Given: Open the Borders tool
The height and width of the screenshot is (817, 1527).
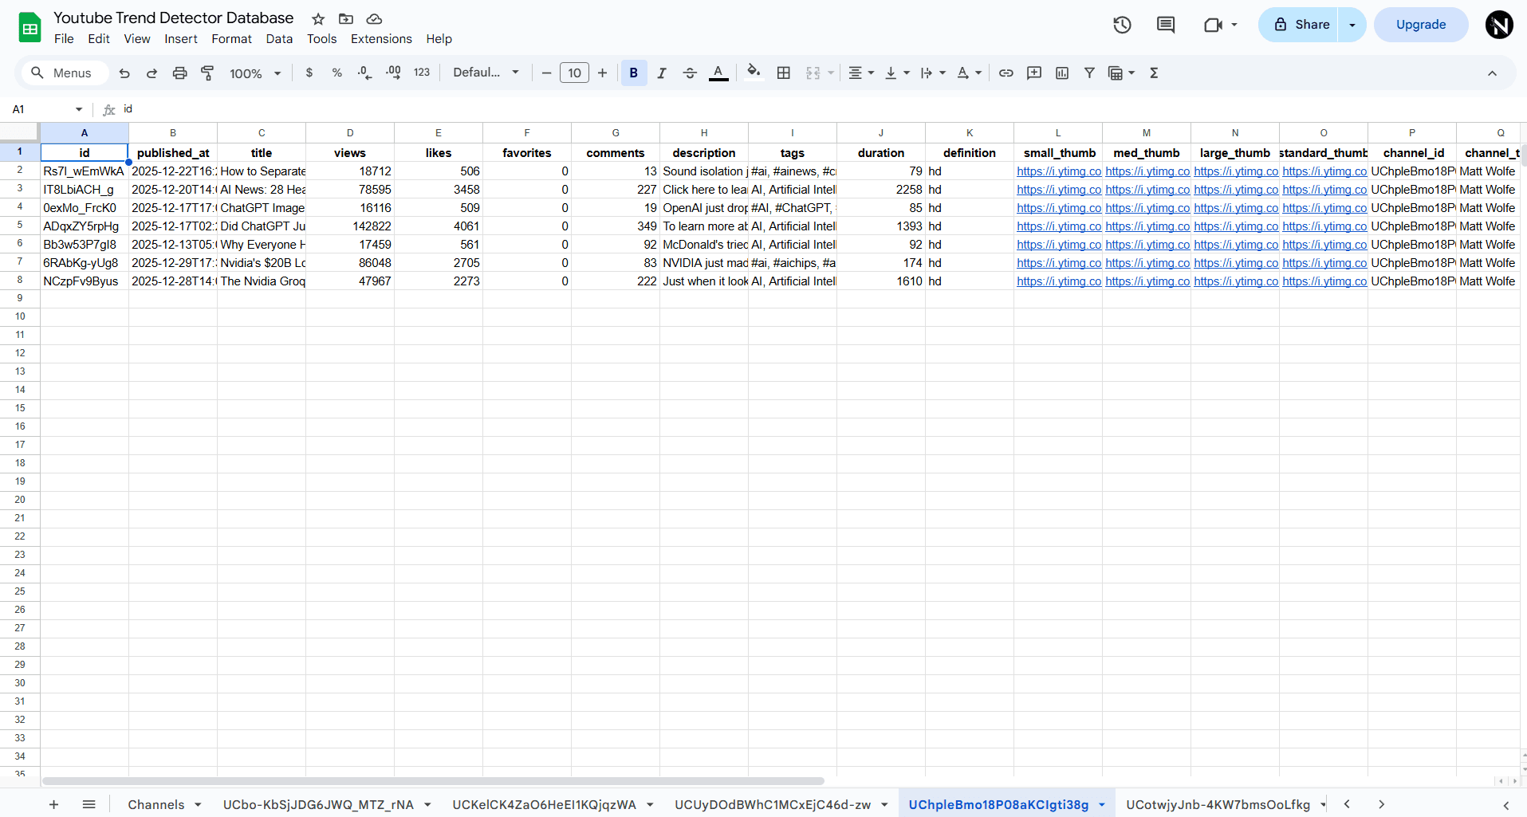Looking at the screenshot, I should [x=784, y=73].
